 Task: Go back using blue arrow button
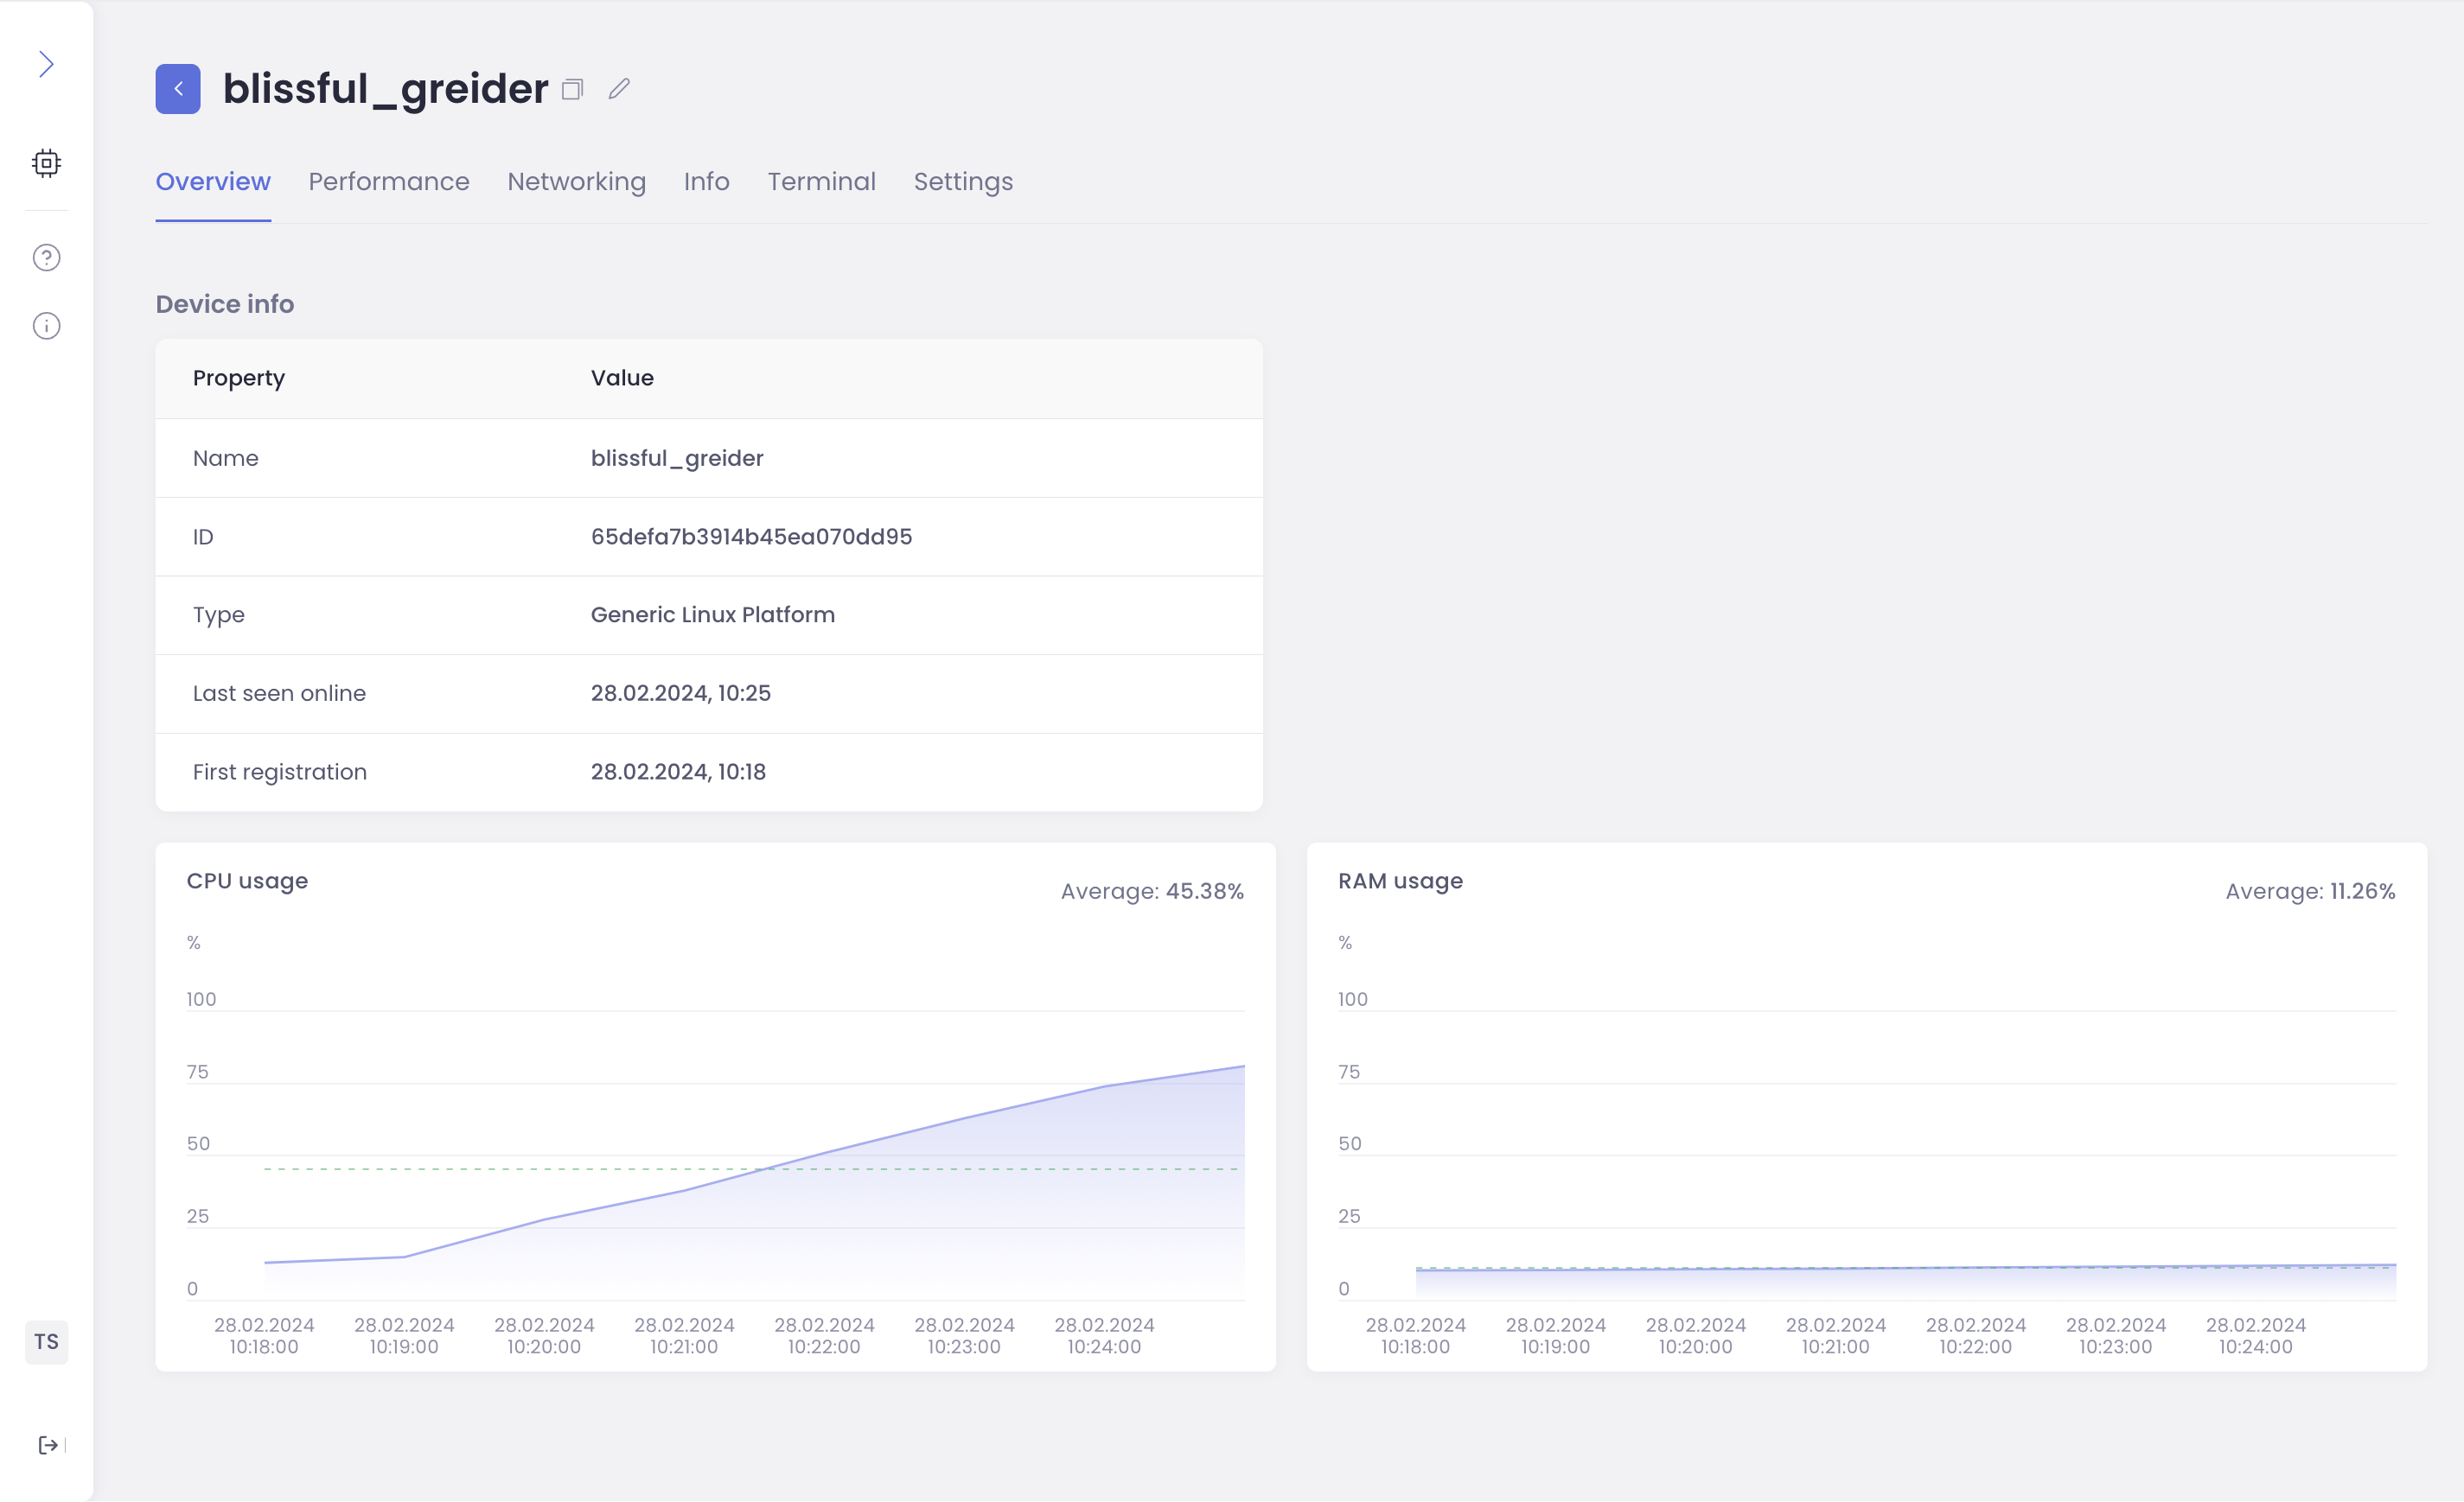pyautogui.click(x=178, y=89)
